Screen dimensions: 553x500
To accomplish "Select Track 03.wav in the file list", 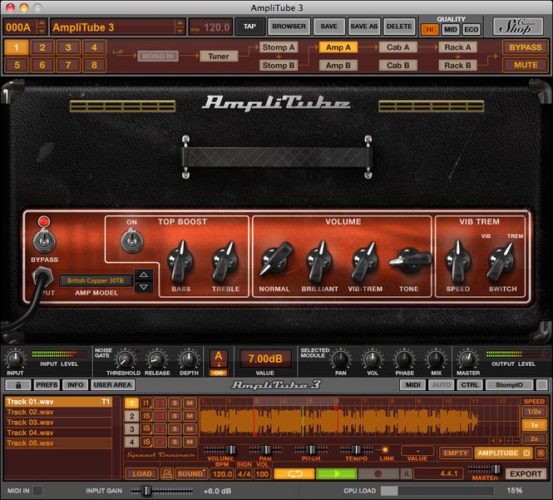I will [58, 423].
